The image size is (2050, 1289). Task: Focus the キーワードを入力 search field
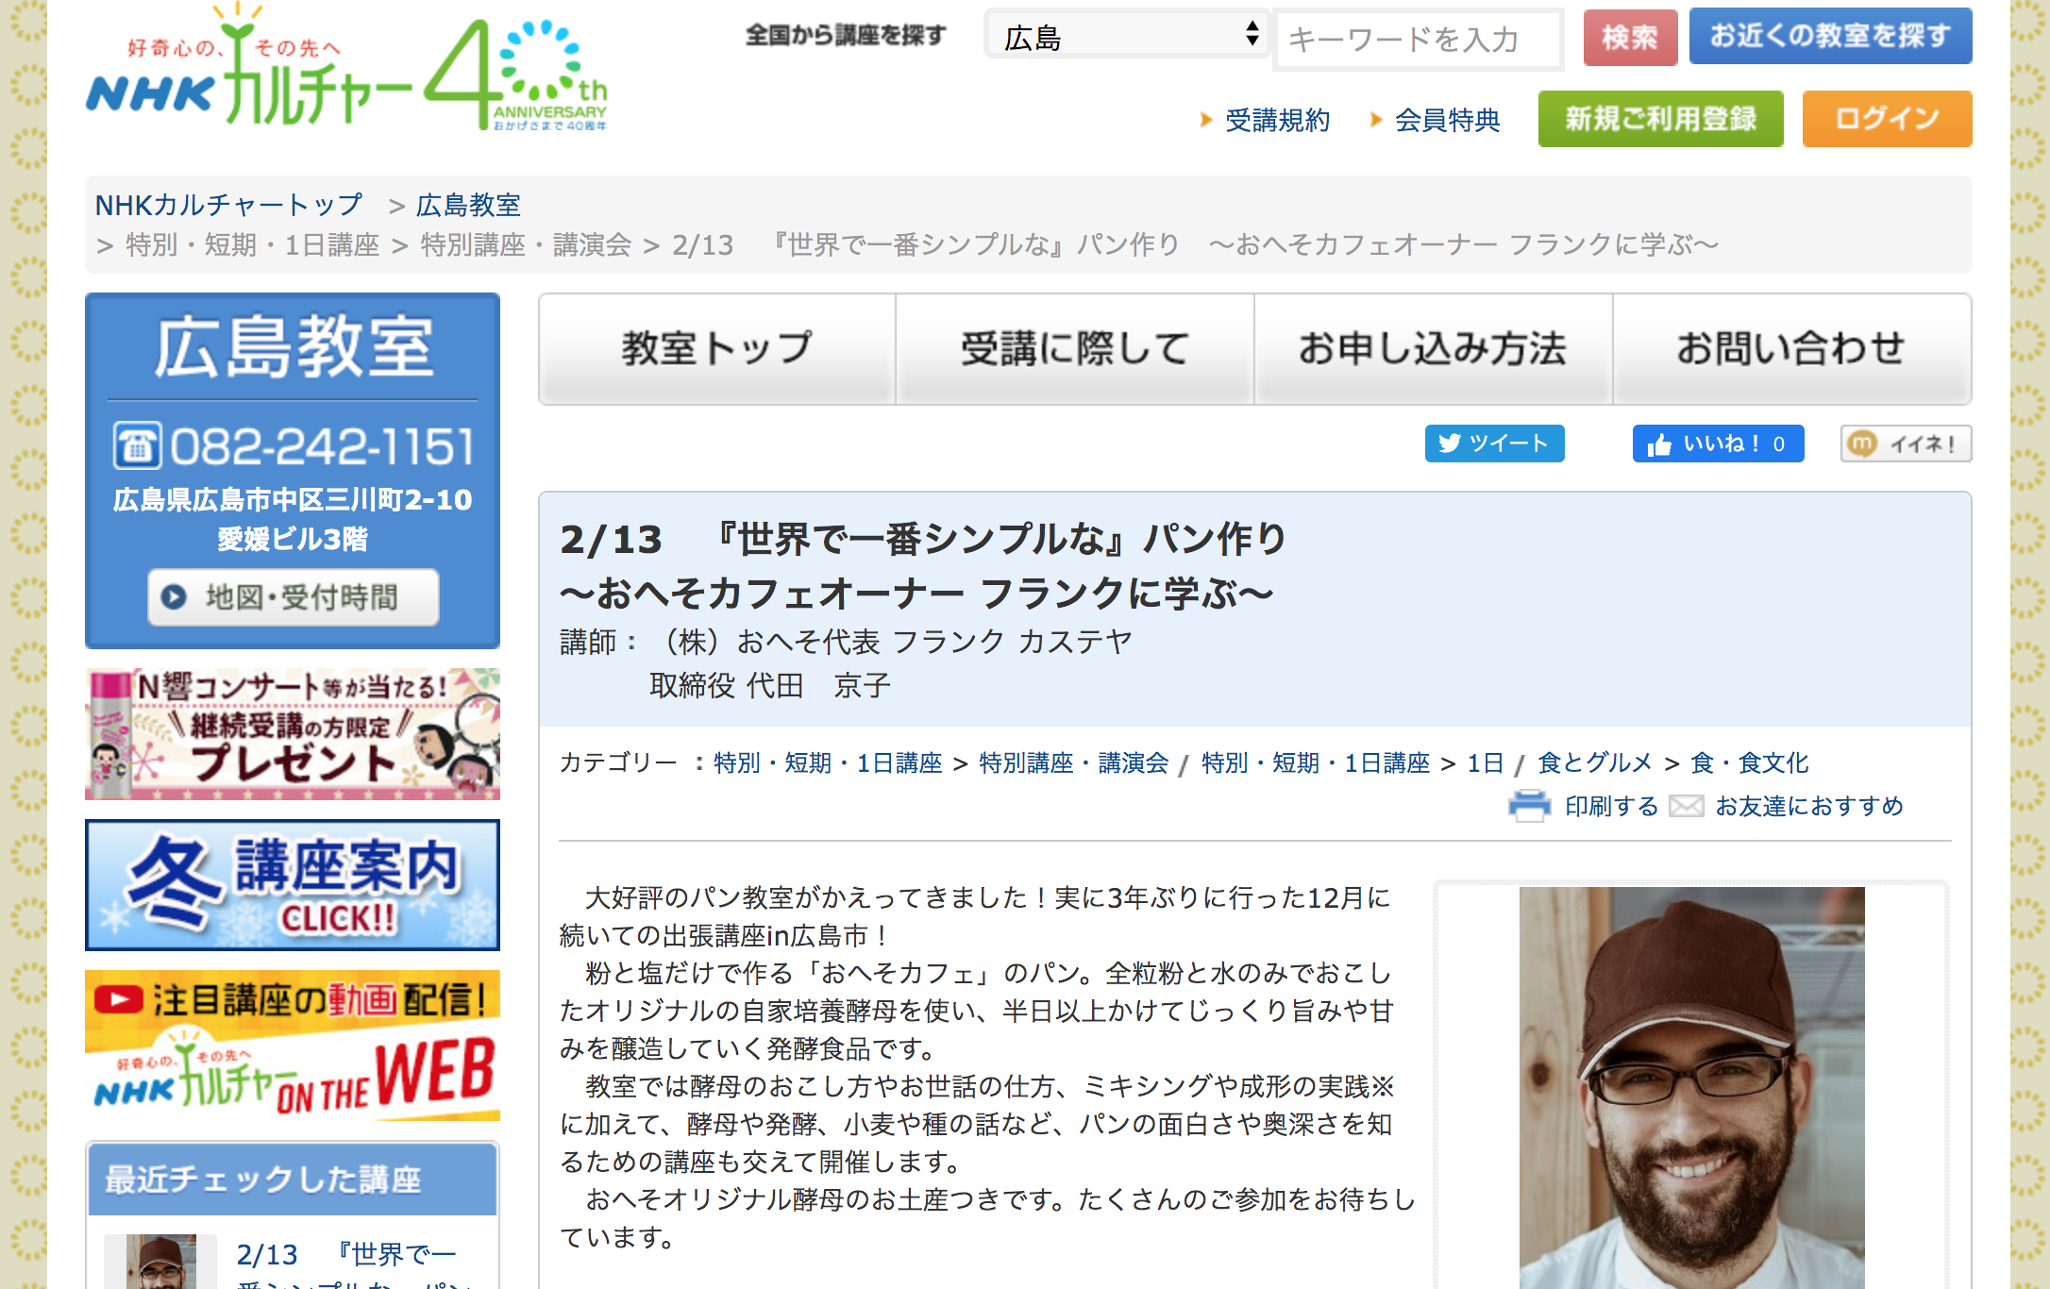1419,39
